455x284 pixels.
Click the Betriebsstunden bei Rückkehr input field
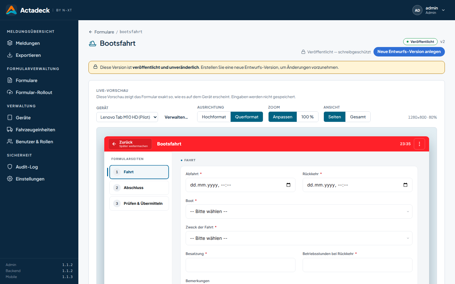[x=357, y=265]
